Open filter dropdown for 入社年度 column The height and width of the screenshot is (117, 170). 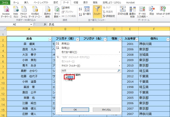pyautogui.click(x=137, y=40)
